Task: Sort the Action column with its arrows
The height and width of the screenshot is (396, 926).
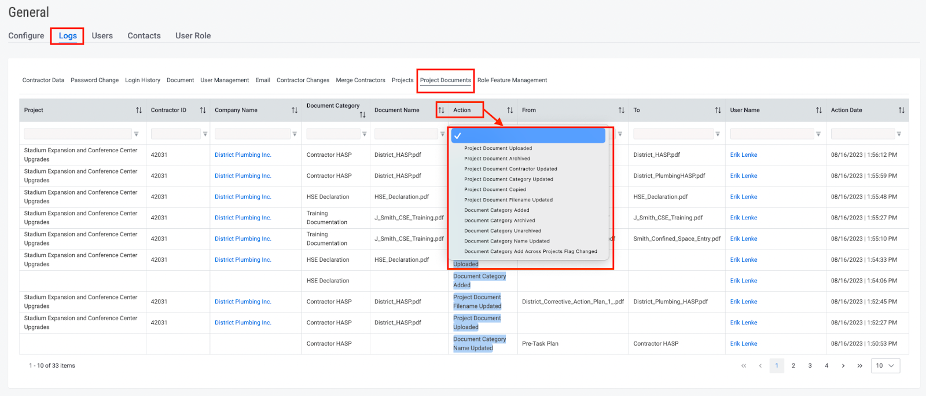Action: point(510,110)
